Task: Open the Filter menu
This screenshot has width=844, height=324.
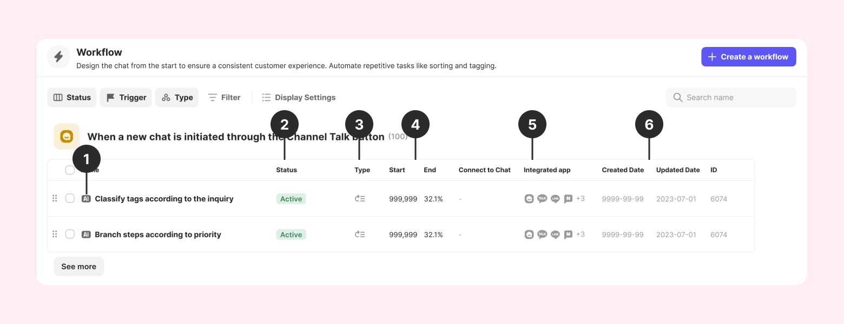Action: (224, 98)
